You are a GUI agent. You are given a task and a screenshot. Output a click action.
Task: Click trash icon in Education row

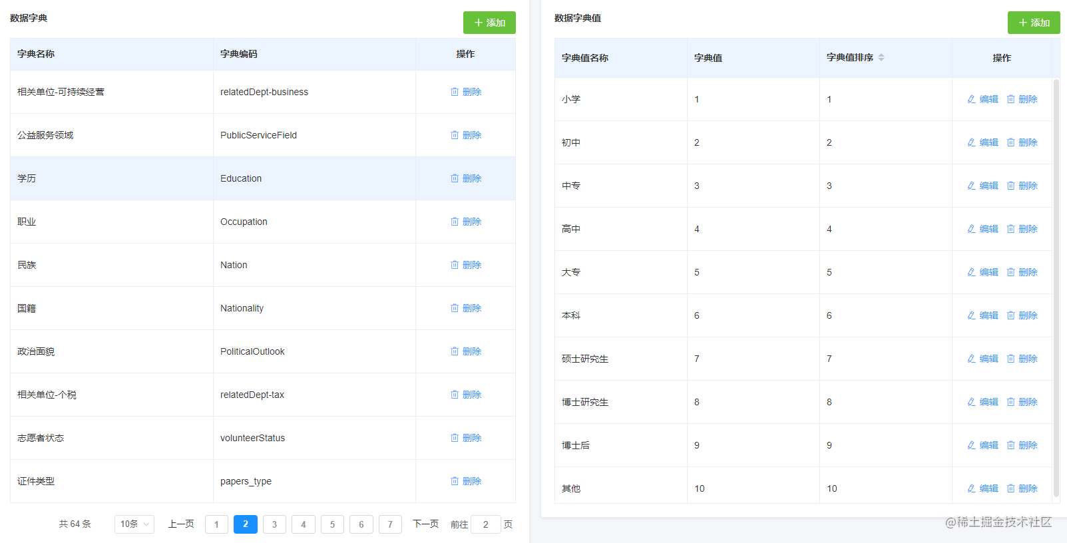(x=455, y=178)
